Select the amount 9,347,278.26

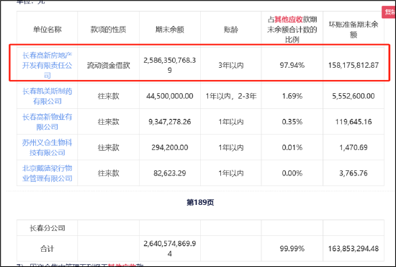170,122
